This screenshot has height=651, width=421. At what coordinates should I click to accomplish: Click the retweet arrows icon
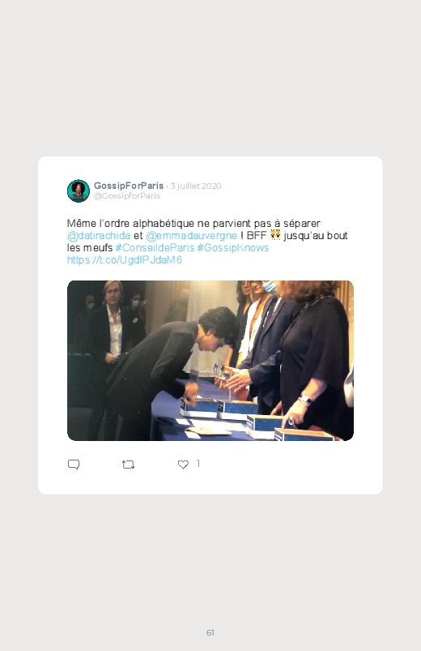[x=128, y=465]
